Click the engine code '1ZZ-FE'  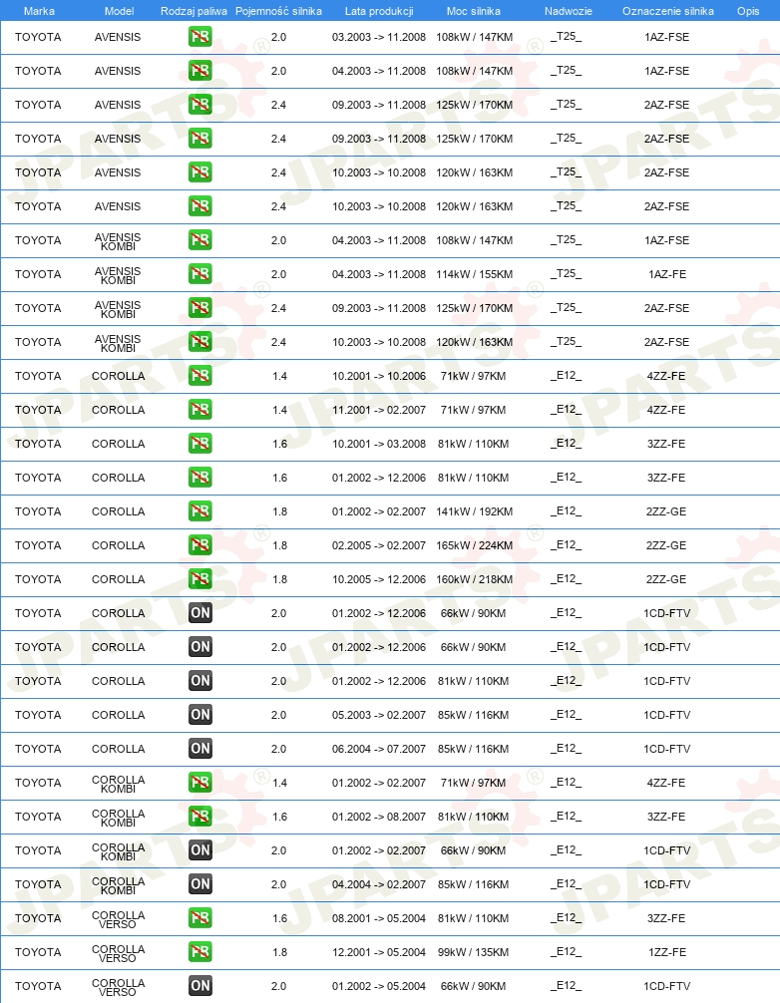click(x=667, y=952)
